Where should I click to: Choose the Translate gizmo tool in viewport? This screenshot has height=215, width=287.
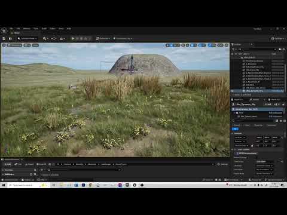[171, 45]
